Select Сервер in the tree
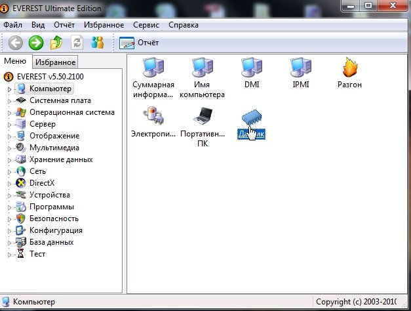411x311 pixels. [35, 124]
